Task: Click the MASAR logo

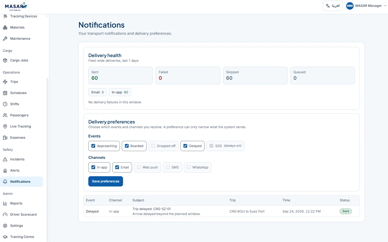Action: (16, 6)
